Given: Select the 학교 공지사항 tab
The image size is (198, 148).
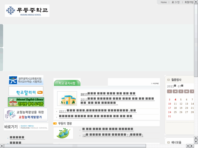Looking at the screenshot, I should tap(67, 83).
